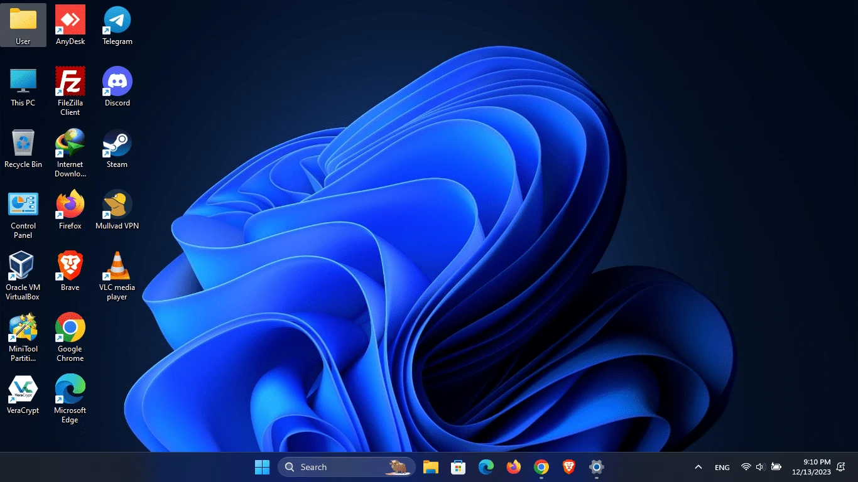Launch VLC media player
The width and height of the screenshot is (858, 482).
coord(117,266)
